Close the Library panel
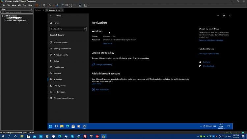247x139 pixels. pyautogui.click(x=32, y=9)
